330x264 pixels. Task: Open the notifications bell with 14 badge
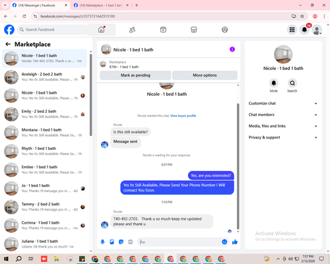click(x=305, y=30)
